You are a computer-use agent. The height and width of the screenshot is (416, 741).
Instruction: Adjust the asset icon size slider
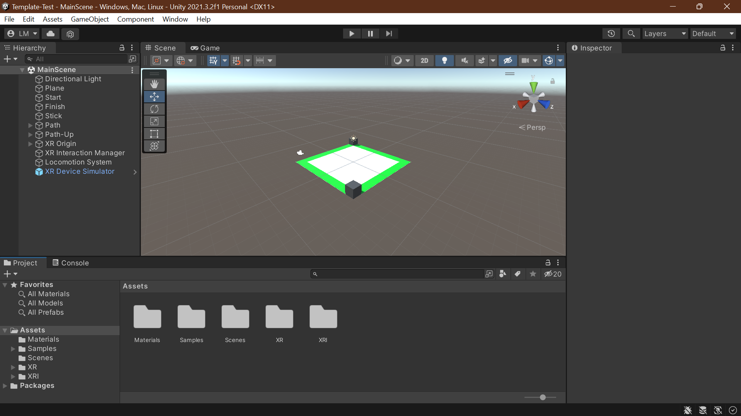543,397
